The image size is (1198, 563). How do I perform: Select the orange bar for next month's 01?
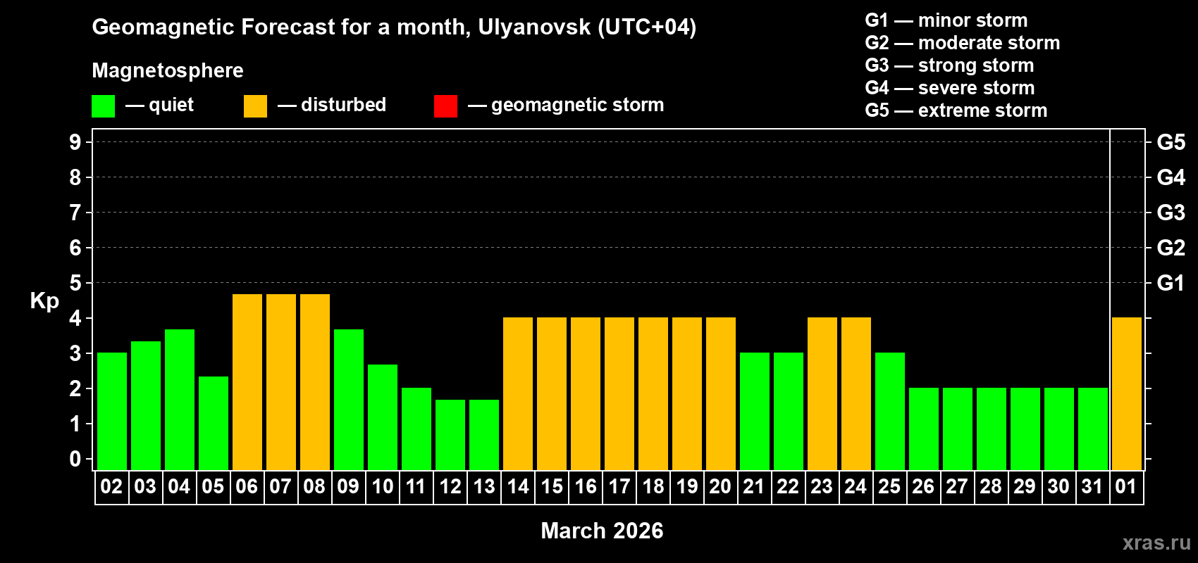click(x=1127, y=394)
